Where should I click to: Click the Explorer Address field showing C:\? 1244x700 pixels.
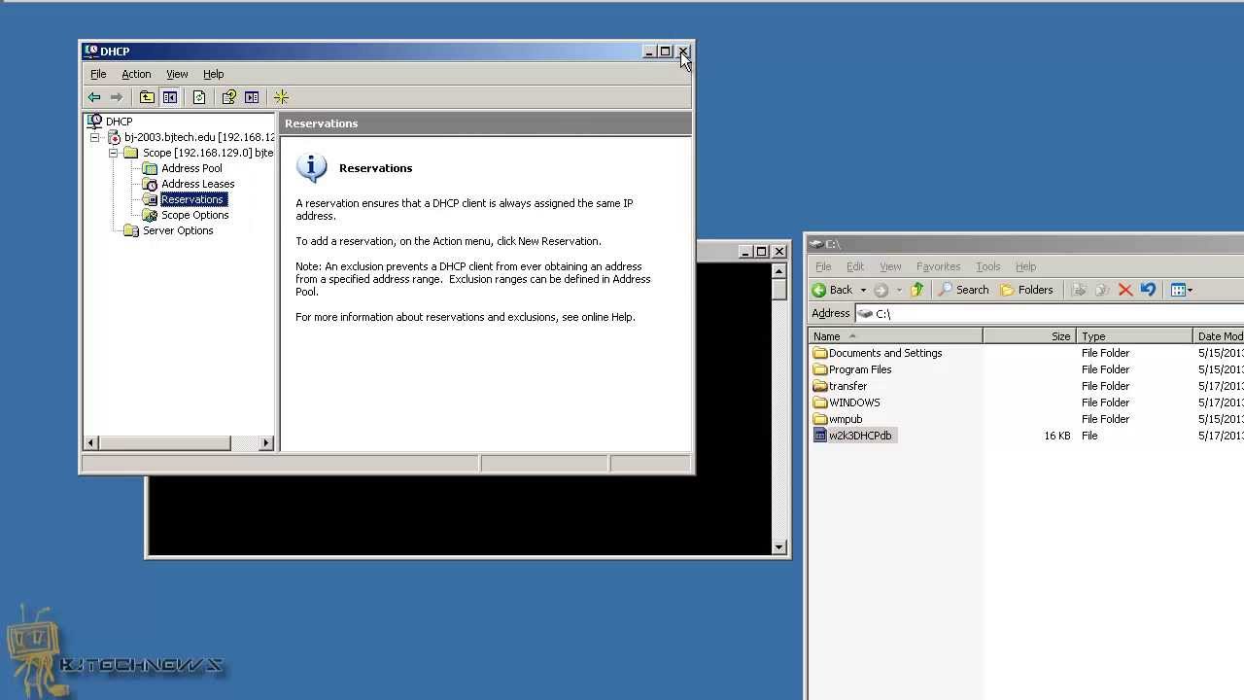[x=1050, y=313]
